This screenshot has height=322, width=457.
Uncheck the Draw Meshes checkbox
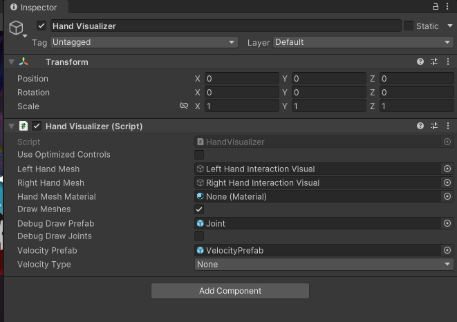point(199,209)
